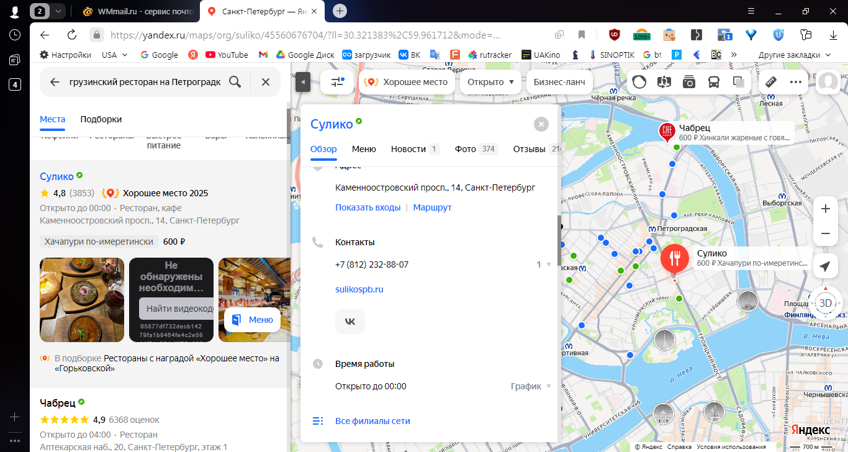Screen dimensions: 848x452
Task: Click the Сулико card vertical scrollbar
Action: pos(558,240)
